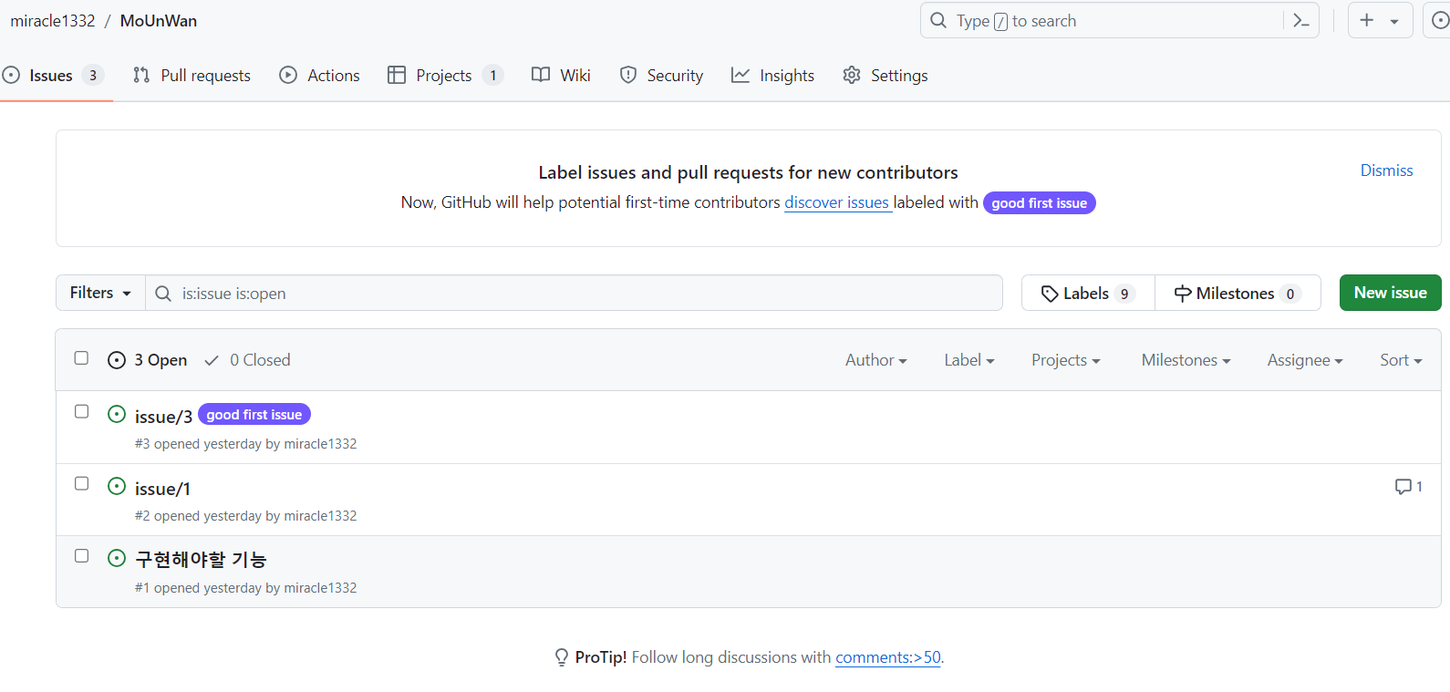This screenshot has height=692, width=1450.
Task: Open the Filters dropdown
Action: [x=100, y=293]
